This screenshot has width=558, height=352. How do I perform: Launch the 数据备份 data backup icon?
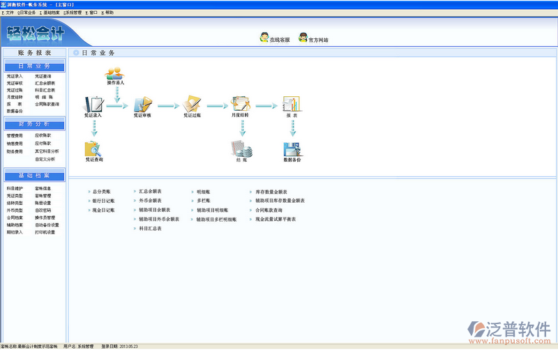tap(292, 149)
